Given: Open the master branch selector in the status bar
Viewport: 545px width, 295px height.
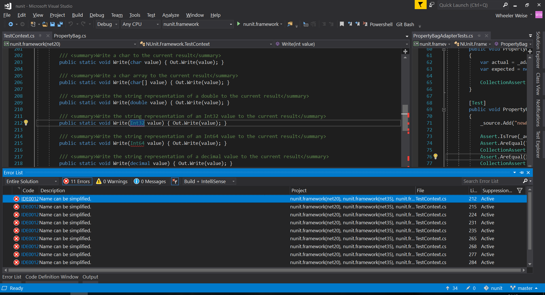Looking at the screenshot, I should click(524, 288).
